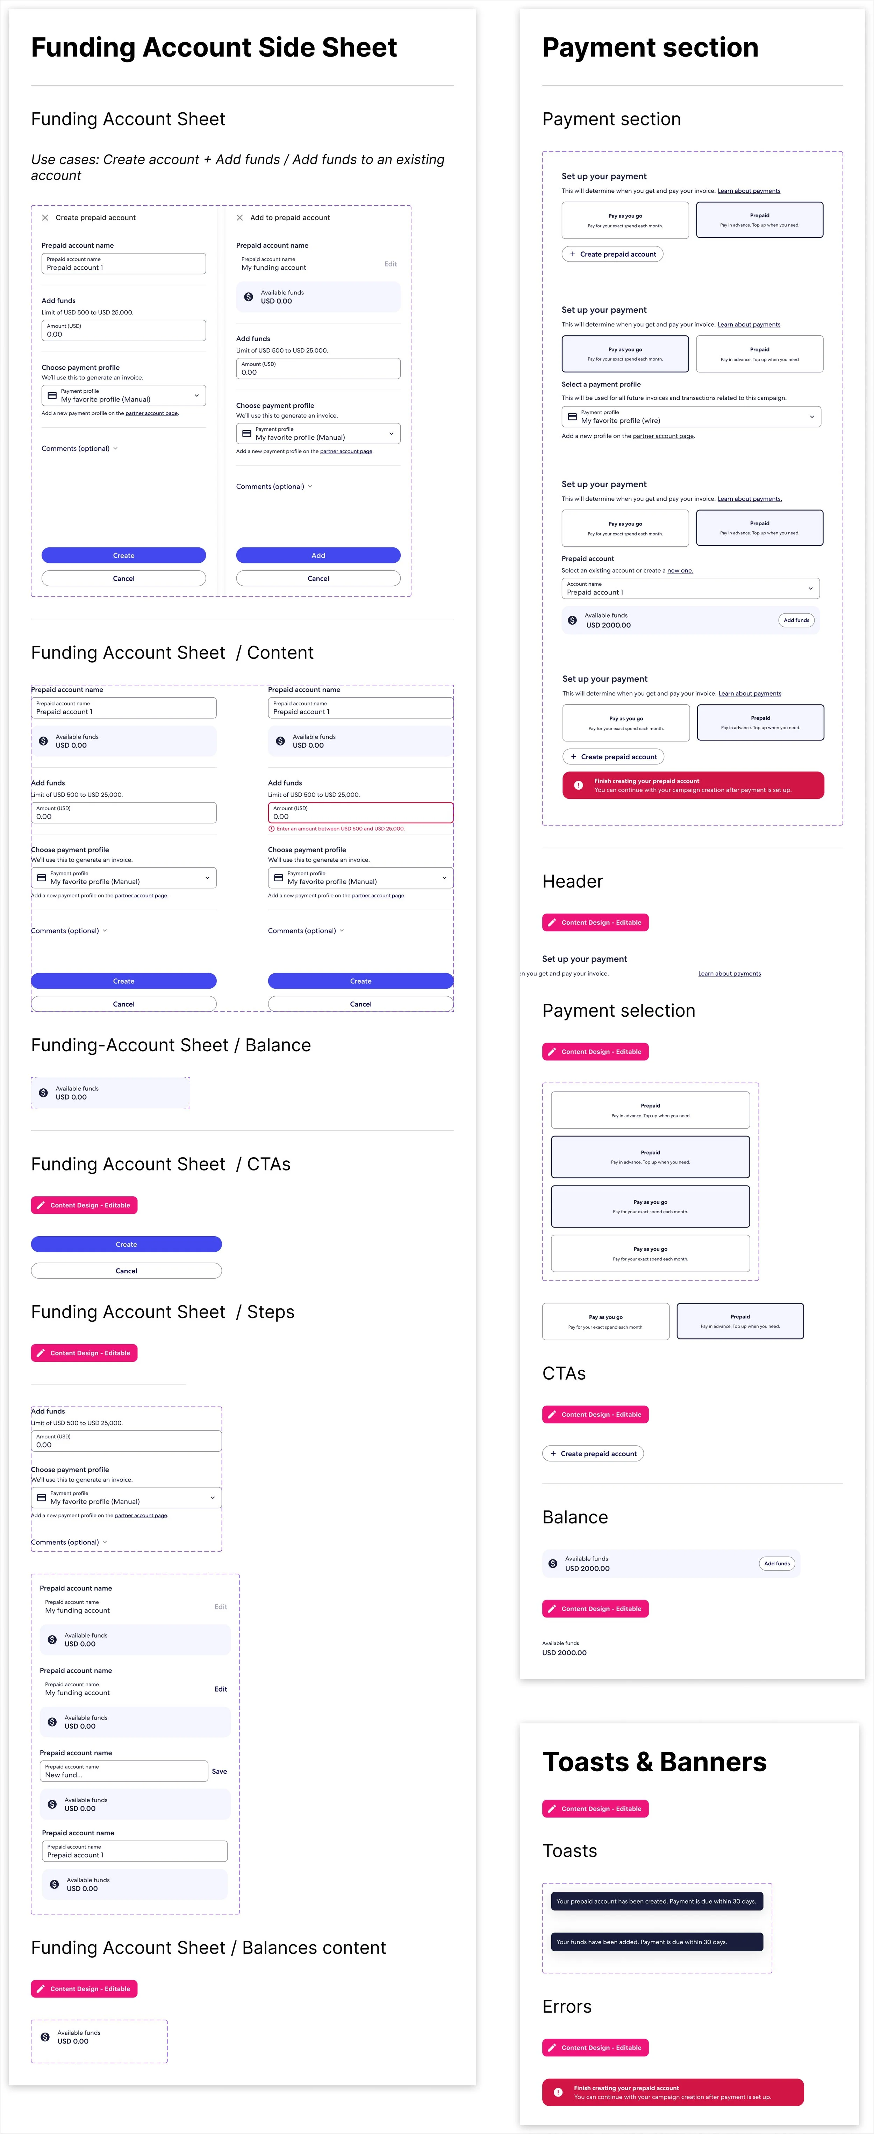Image resolution: width=874 pixels, height=2134 pixels.
Task: Open the My favorite profile (wire) dropdown
Action: [691, 417]
